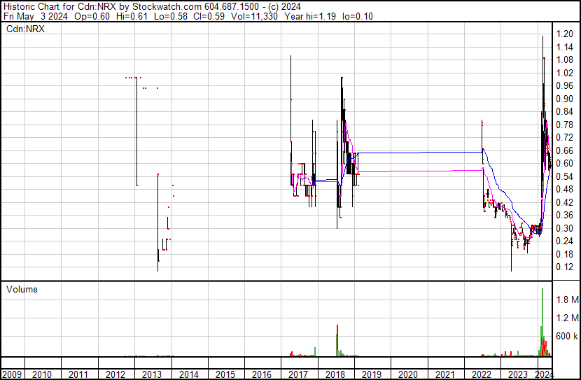Image resolution: width=581 pixels, height=380 pixels.
Task: Click the 0.84 price axis label
Action: (565, 112)
